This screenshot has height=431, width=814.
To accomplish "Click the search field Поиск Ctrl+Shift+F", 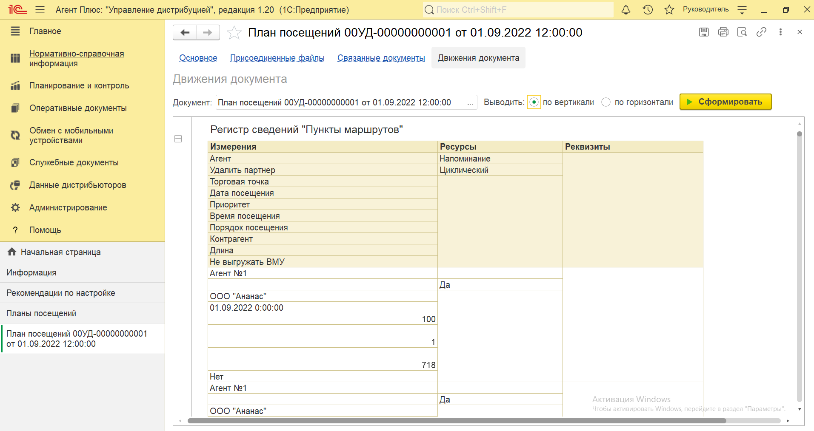I will tap(518, 10).
